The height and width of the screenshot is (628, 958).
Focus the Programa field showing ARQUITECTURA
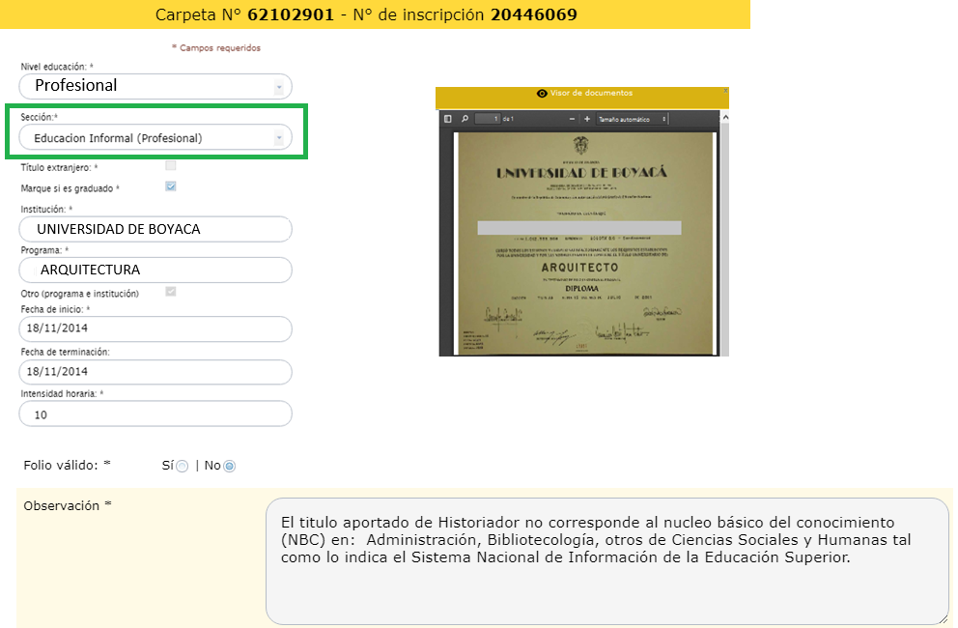[155, 270]
